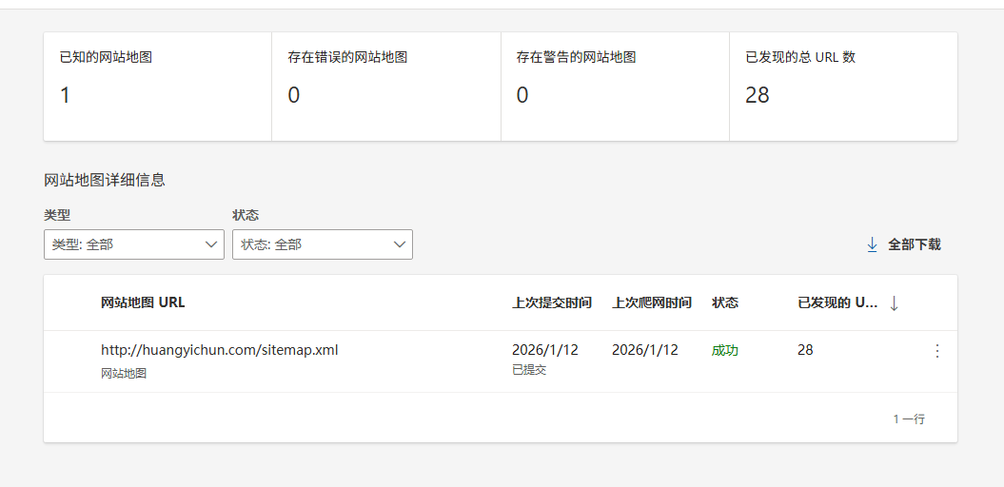
Task: Click the 已发现的 U... column header
Action: 837,302
